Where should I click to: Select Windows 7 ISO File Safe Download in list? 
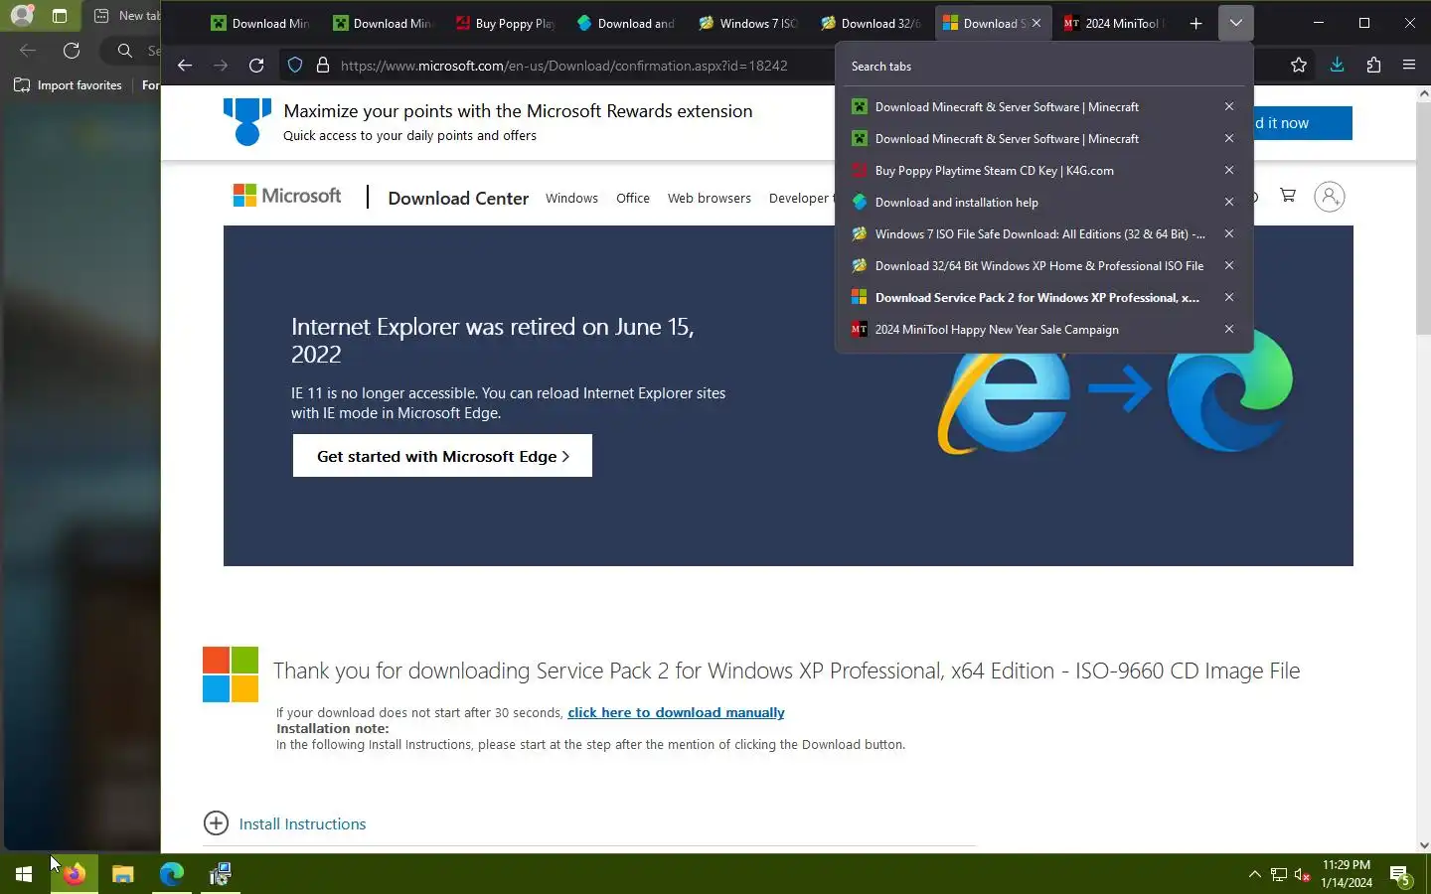coord(1030,234)
